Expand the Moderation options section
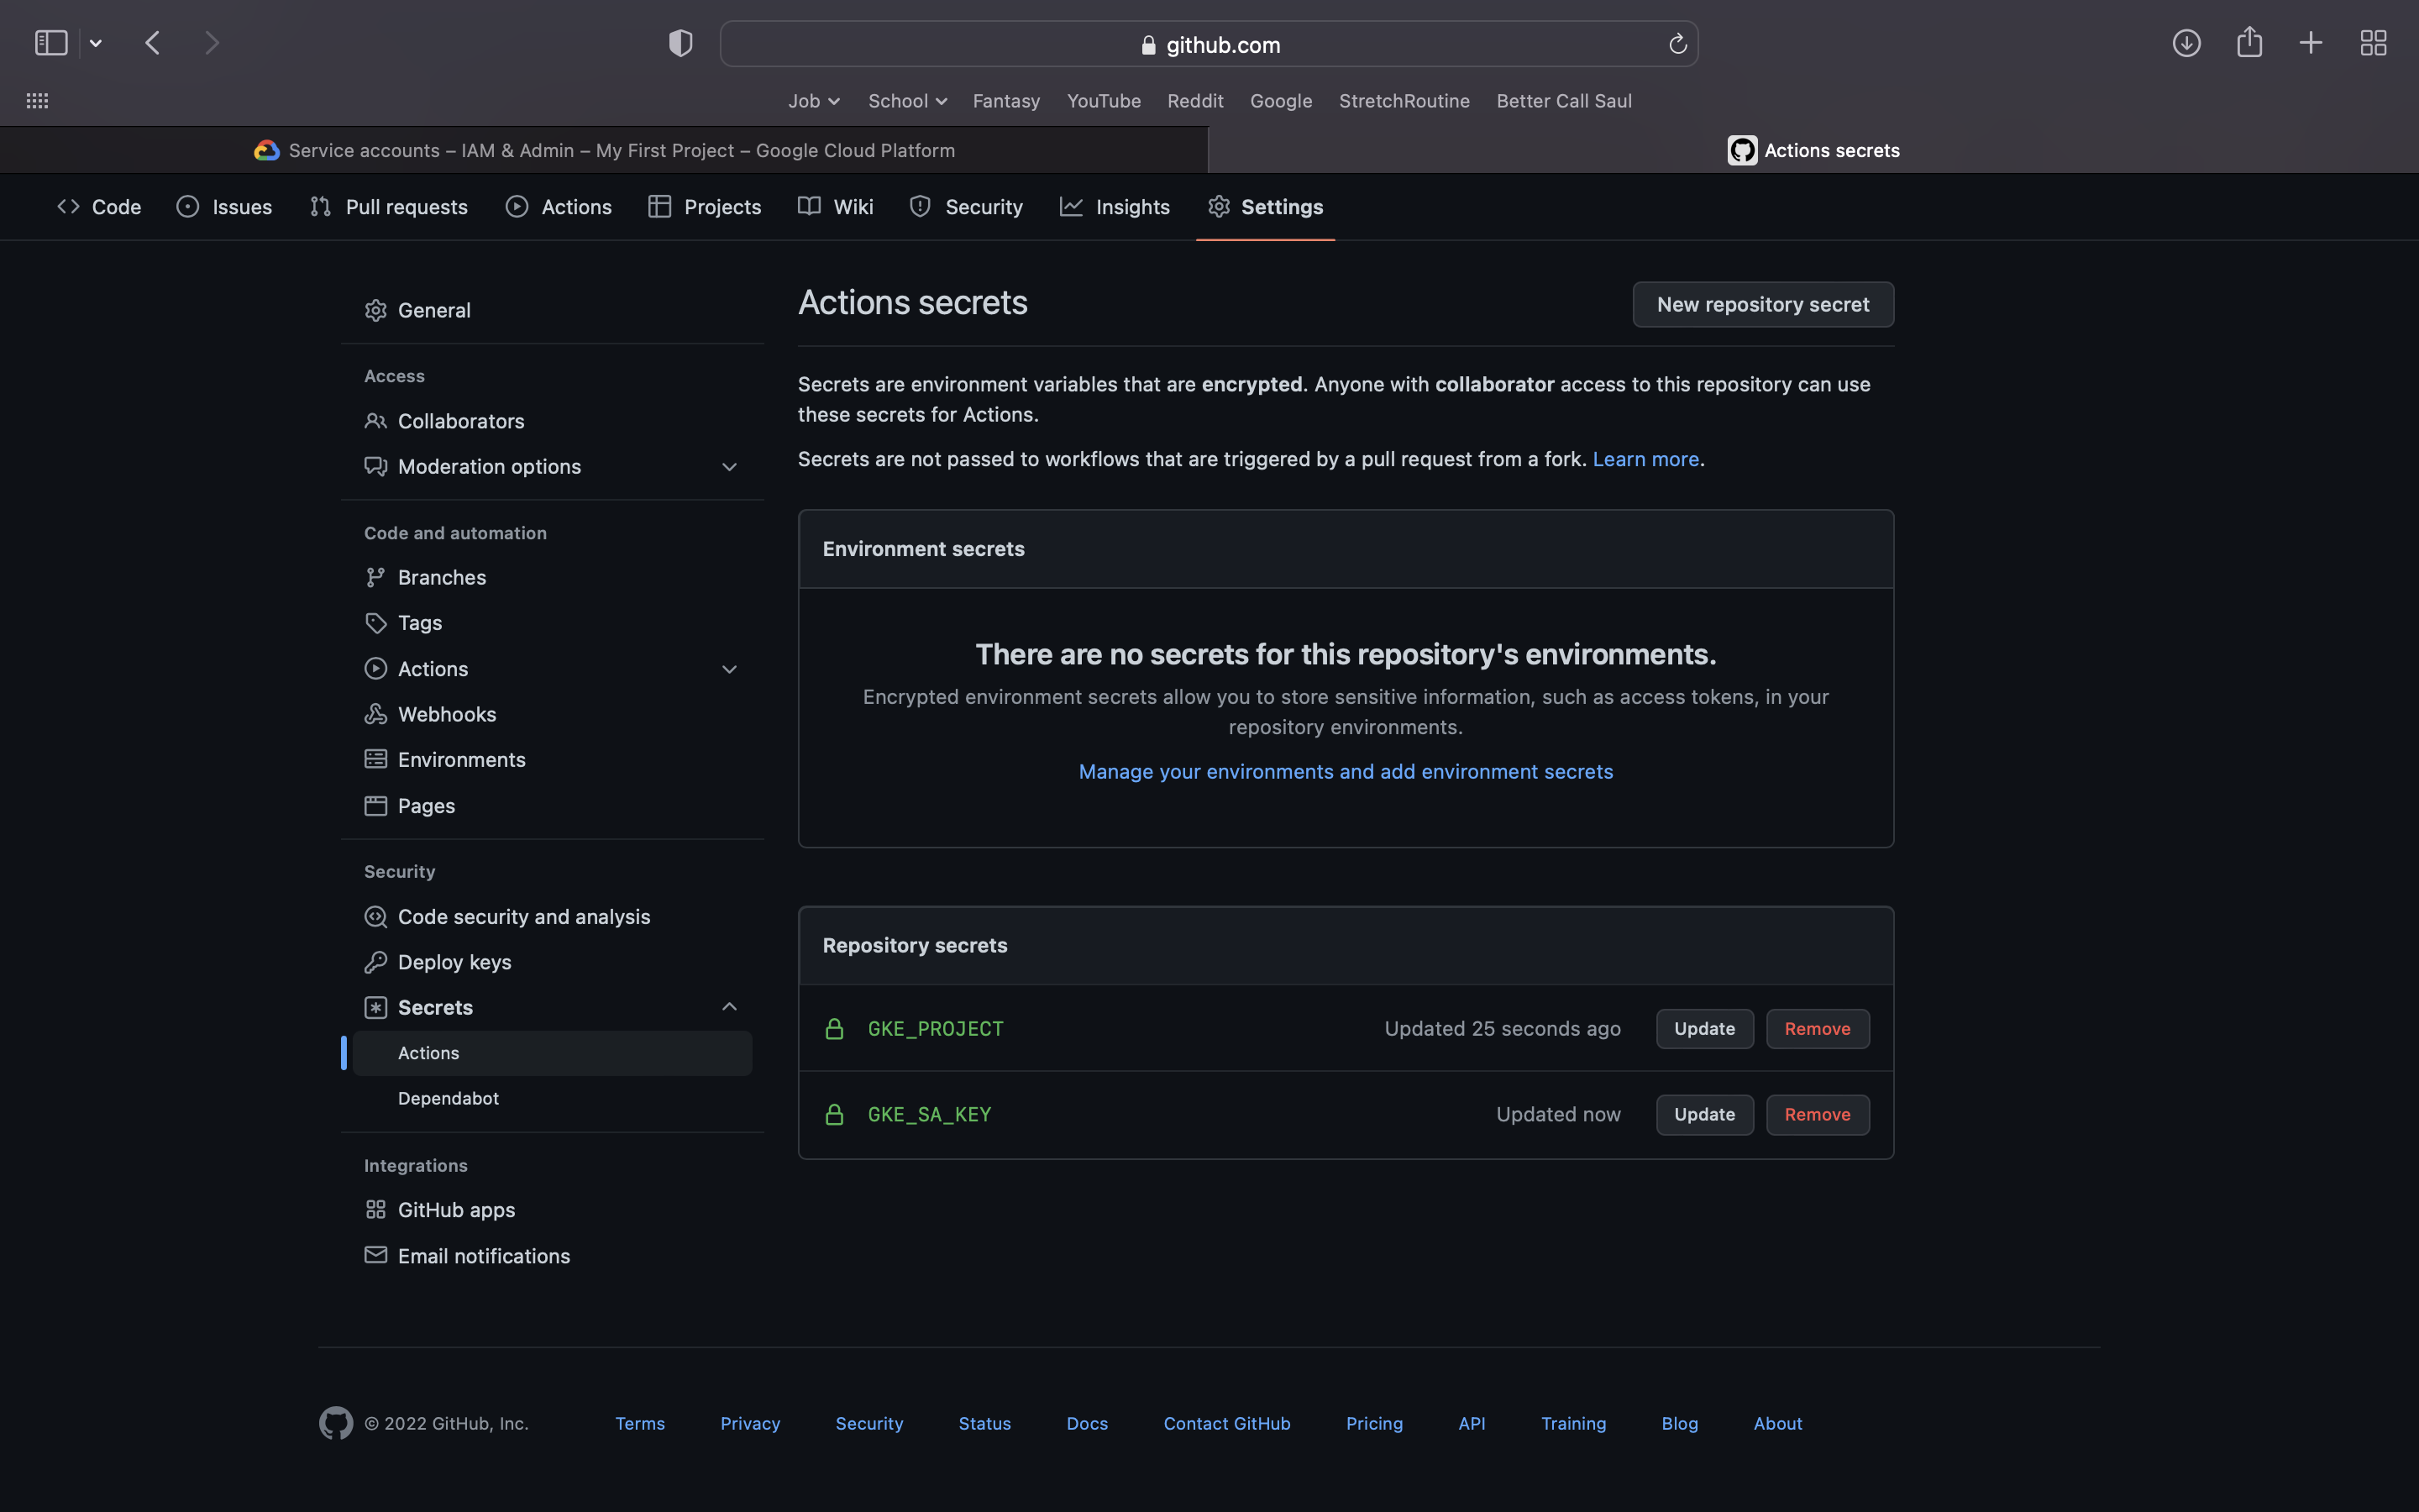Image resolution: width=2419 pixels, height=1512 pixels. (x=729, y=467)
